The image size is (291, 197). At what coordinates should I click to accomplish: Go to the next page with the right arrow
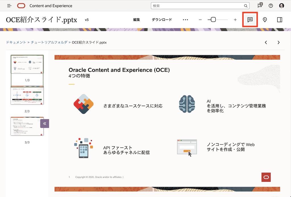278,42
